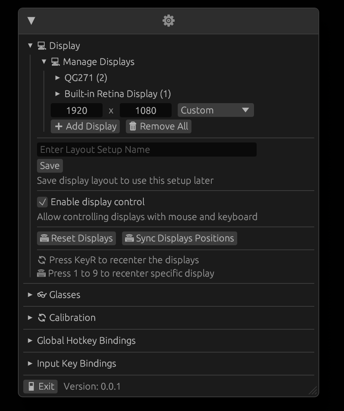Click the refresh icon beside Calibration
344x411 pixels.
[42, 318]
